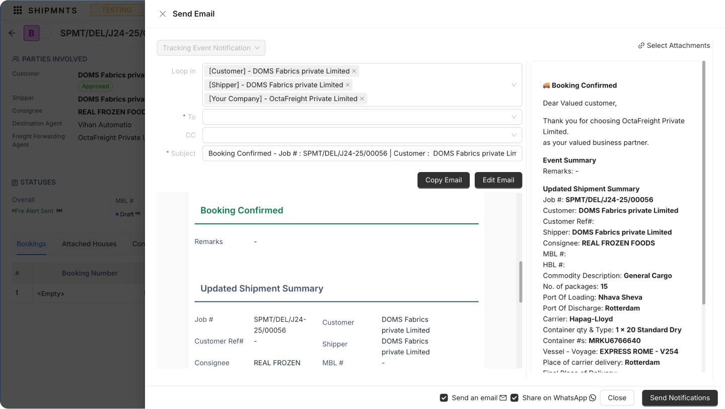Click the email preview vertical scrollbar
The height and width of the screenshot is (409, 725).
coord(521,282)
